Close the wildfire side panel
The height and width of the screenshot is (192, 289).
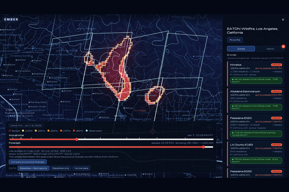[x=283, y=20]
